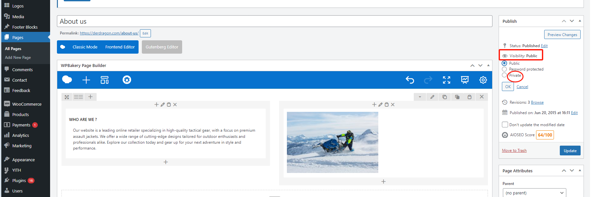The image size is (592, 197).
Task: Open Plugins in the sidebar menu
Action: (x=19, y=180)
